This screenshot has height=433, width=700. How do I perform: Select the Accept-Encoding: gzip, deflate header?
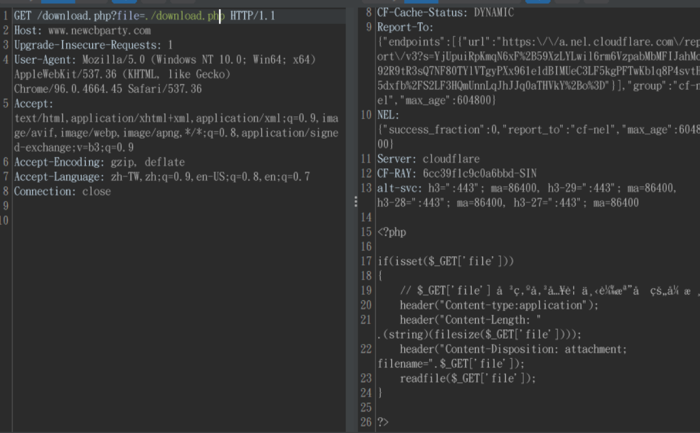point(99,163)
